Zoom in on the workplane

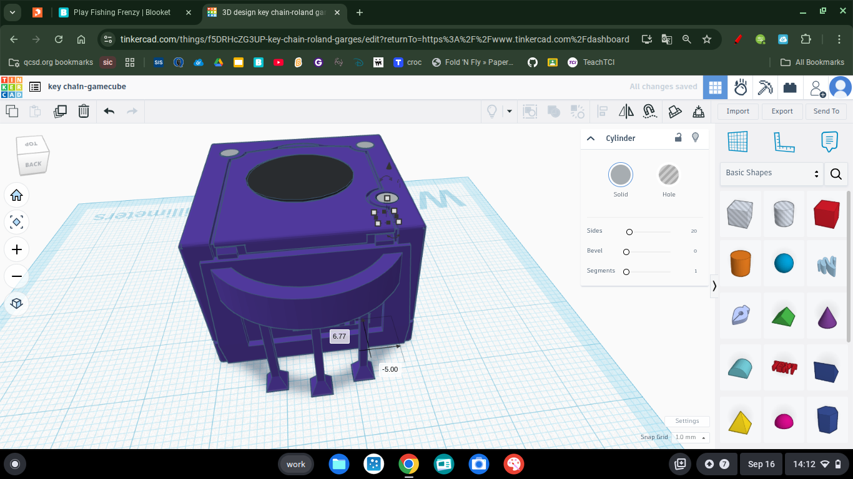click(x=17, y=249)
